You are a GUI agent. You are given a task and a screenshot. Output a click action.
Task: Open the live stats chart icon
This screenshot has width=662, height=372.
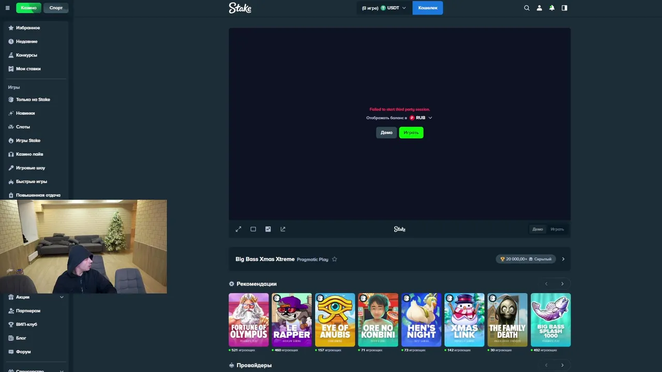pos(268,229)
